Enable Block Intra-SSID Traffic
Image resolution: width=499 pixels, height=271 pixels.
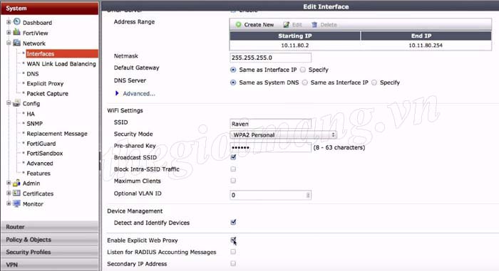pyautogui.click(x=233, y=169)
